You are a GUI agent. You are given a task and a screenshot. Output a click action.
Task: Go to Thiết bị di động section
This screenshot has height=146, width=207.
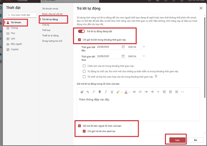[x=50, y=36]
